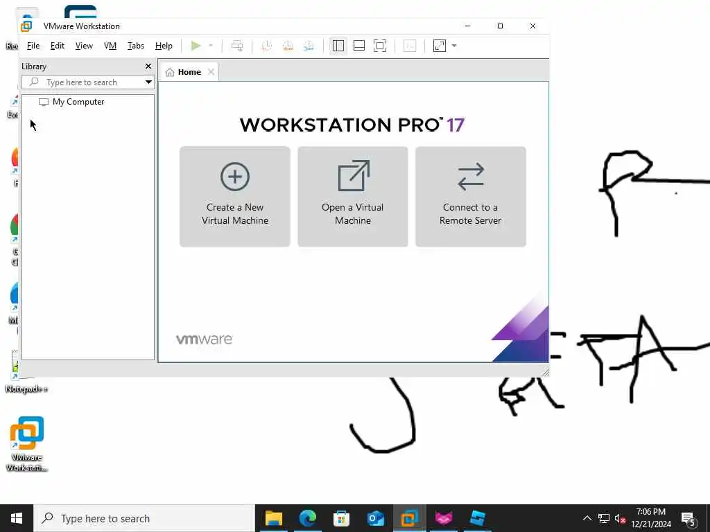
Task: Click the green Power On play button
Action: (196, 46)
